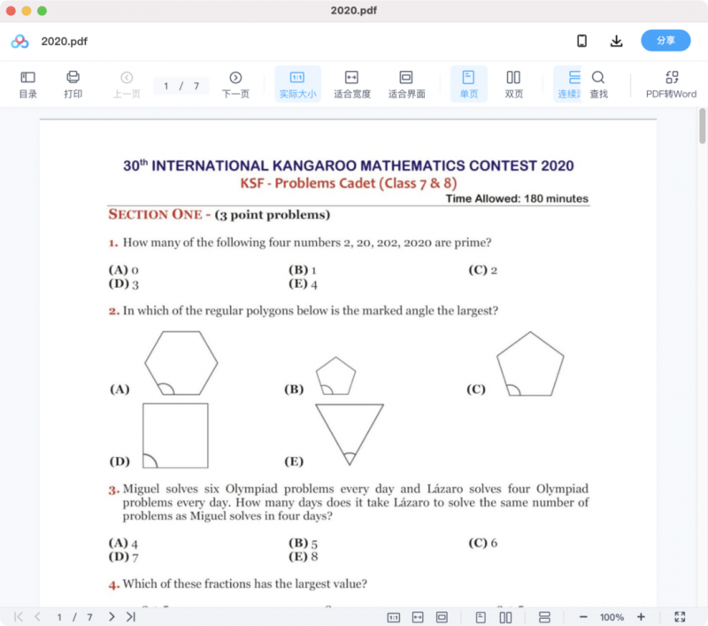Image resolution: width=708 pixels, height=626 pixels.
Task: Click the triangle figure for option (E)
Action: pyautogui.click(x=350, y=434)
